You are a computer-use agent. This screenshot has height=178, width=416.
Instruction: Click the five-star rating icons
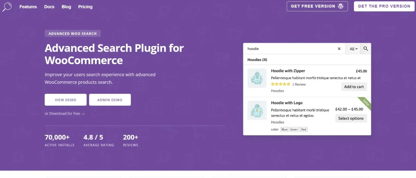click(x=280, y=85)
